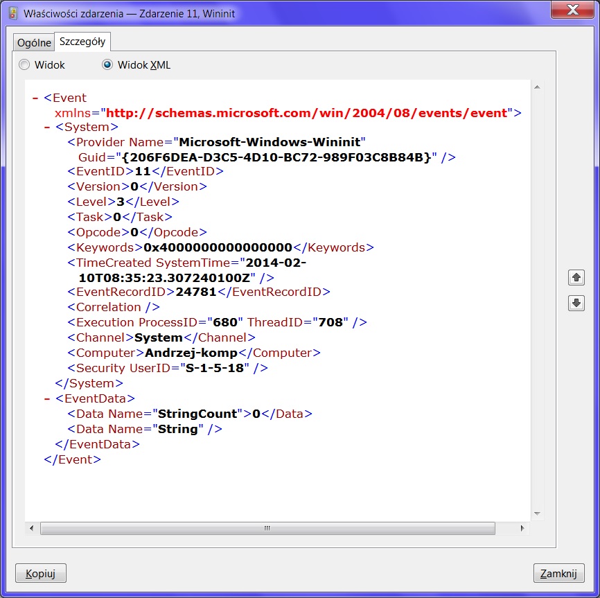Click the Data Name String line
Image resolution: width=600 pixels, height=598 pixels.
click(x=145, y=430)
